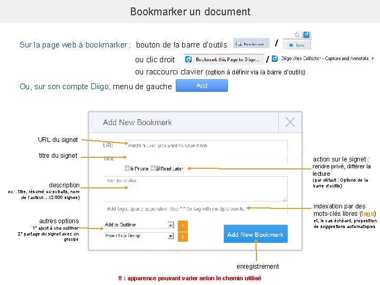Click the 'Add New Bookmark' save button
Image resolution: width=380 pixels, height=285 pixels.
point(255,234)
